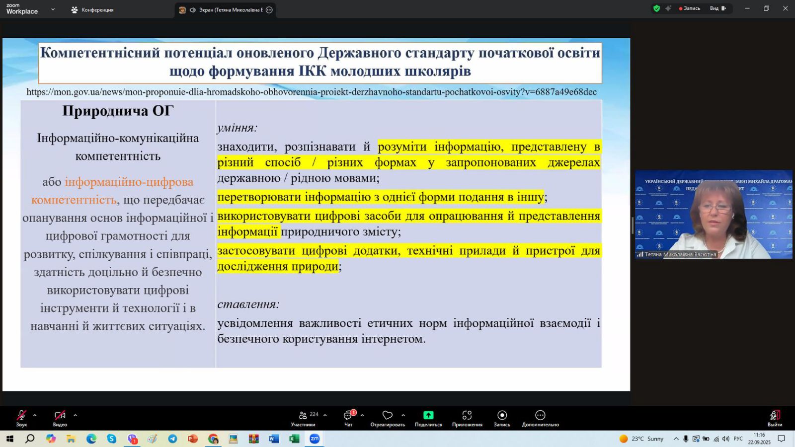
Task: Expand chat options arrow next to Чат
Action: pyautogui.click(x=362, y=415)
